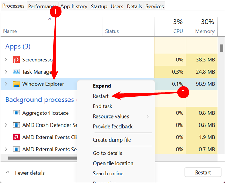225x183 pixels.
Task: Open the Services tab
Action: 154,6
